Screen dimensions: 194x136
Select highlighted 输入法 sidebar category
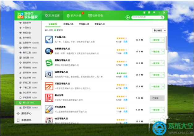pos(28,103)
